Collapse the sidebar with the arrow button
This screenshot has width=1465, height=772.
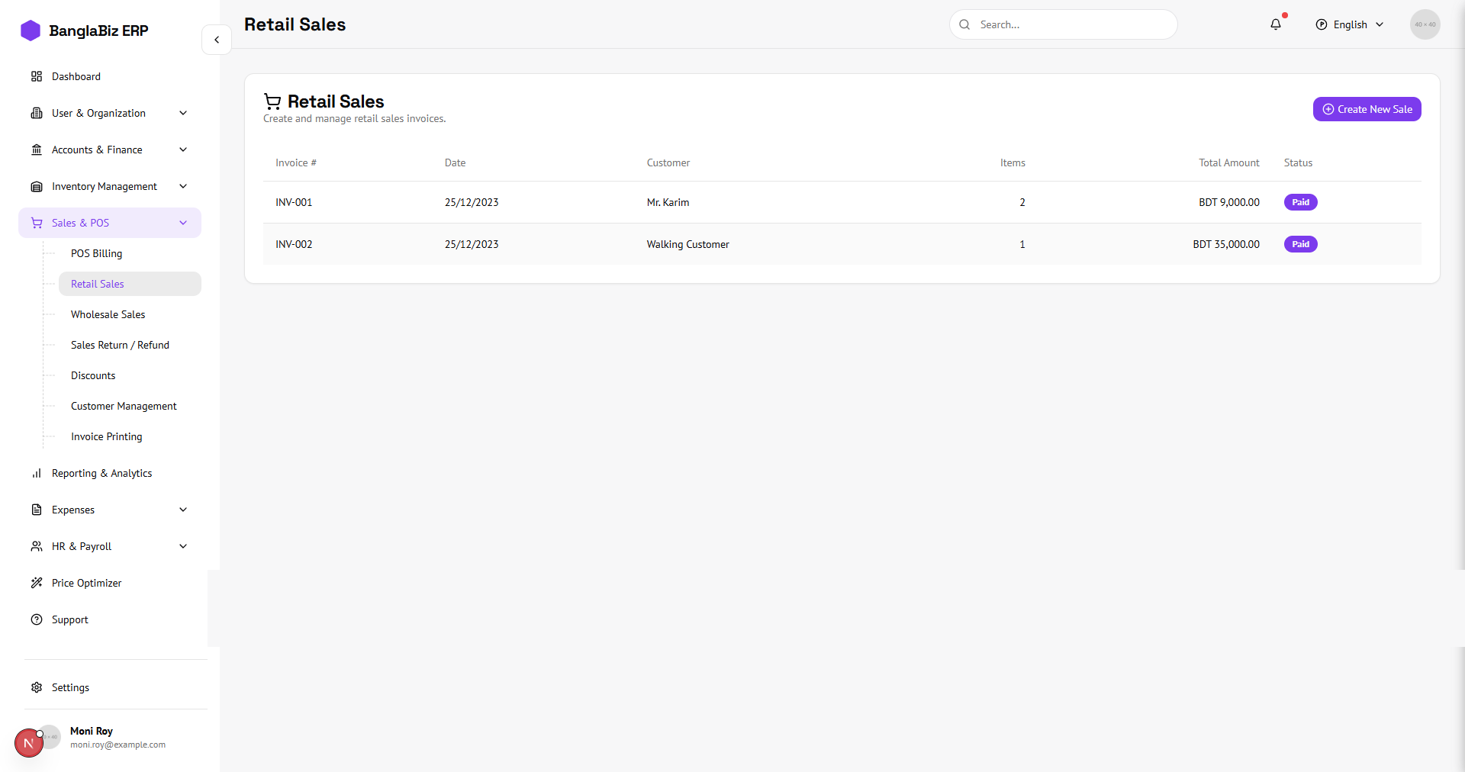(217, 40)
